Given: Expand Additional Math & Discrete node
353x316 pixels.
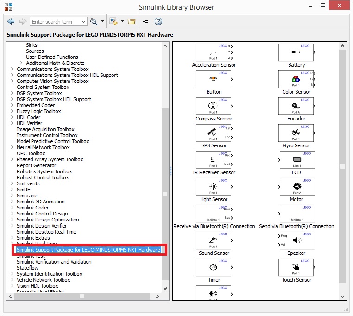Looking at the screenshot, I should (21, 63).
